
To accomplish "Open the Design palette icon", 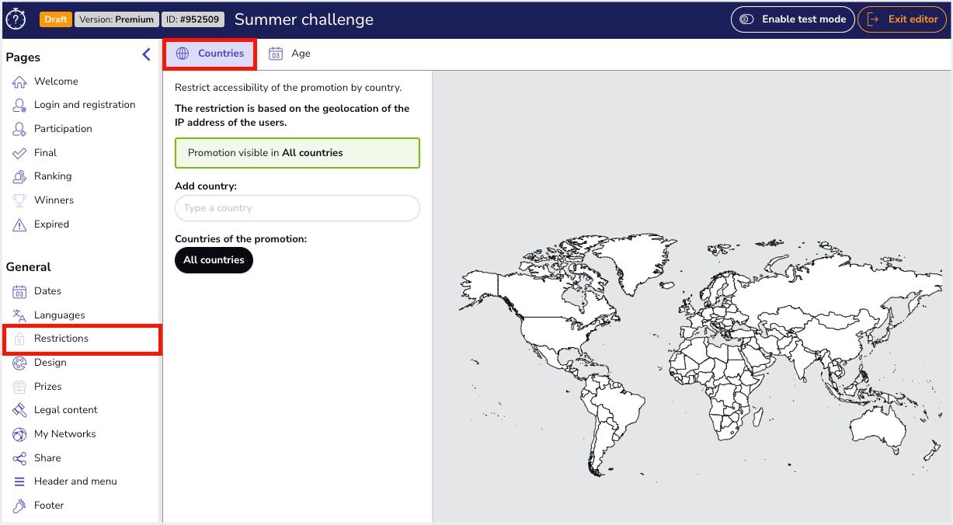I will point(19,363).
